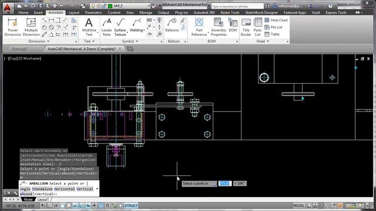Choose the Welding symbol tool

coord(137,25)
